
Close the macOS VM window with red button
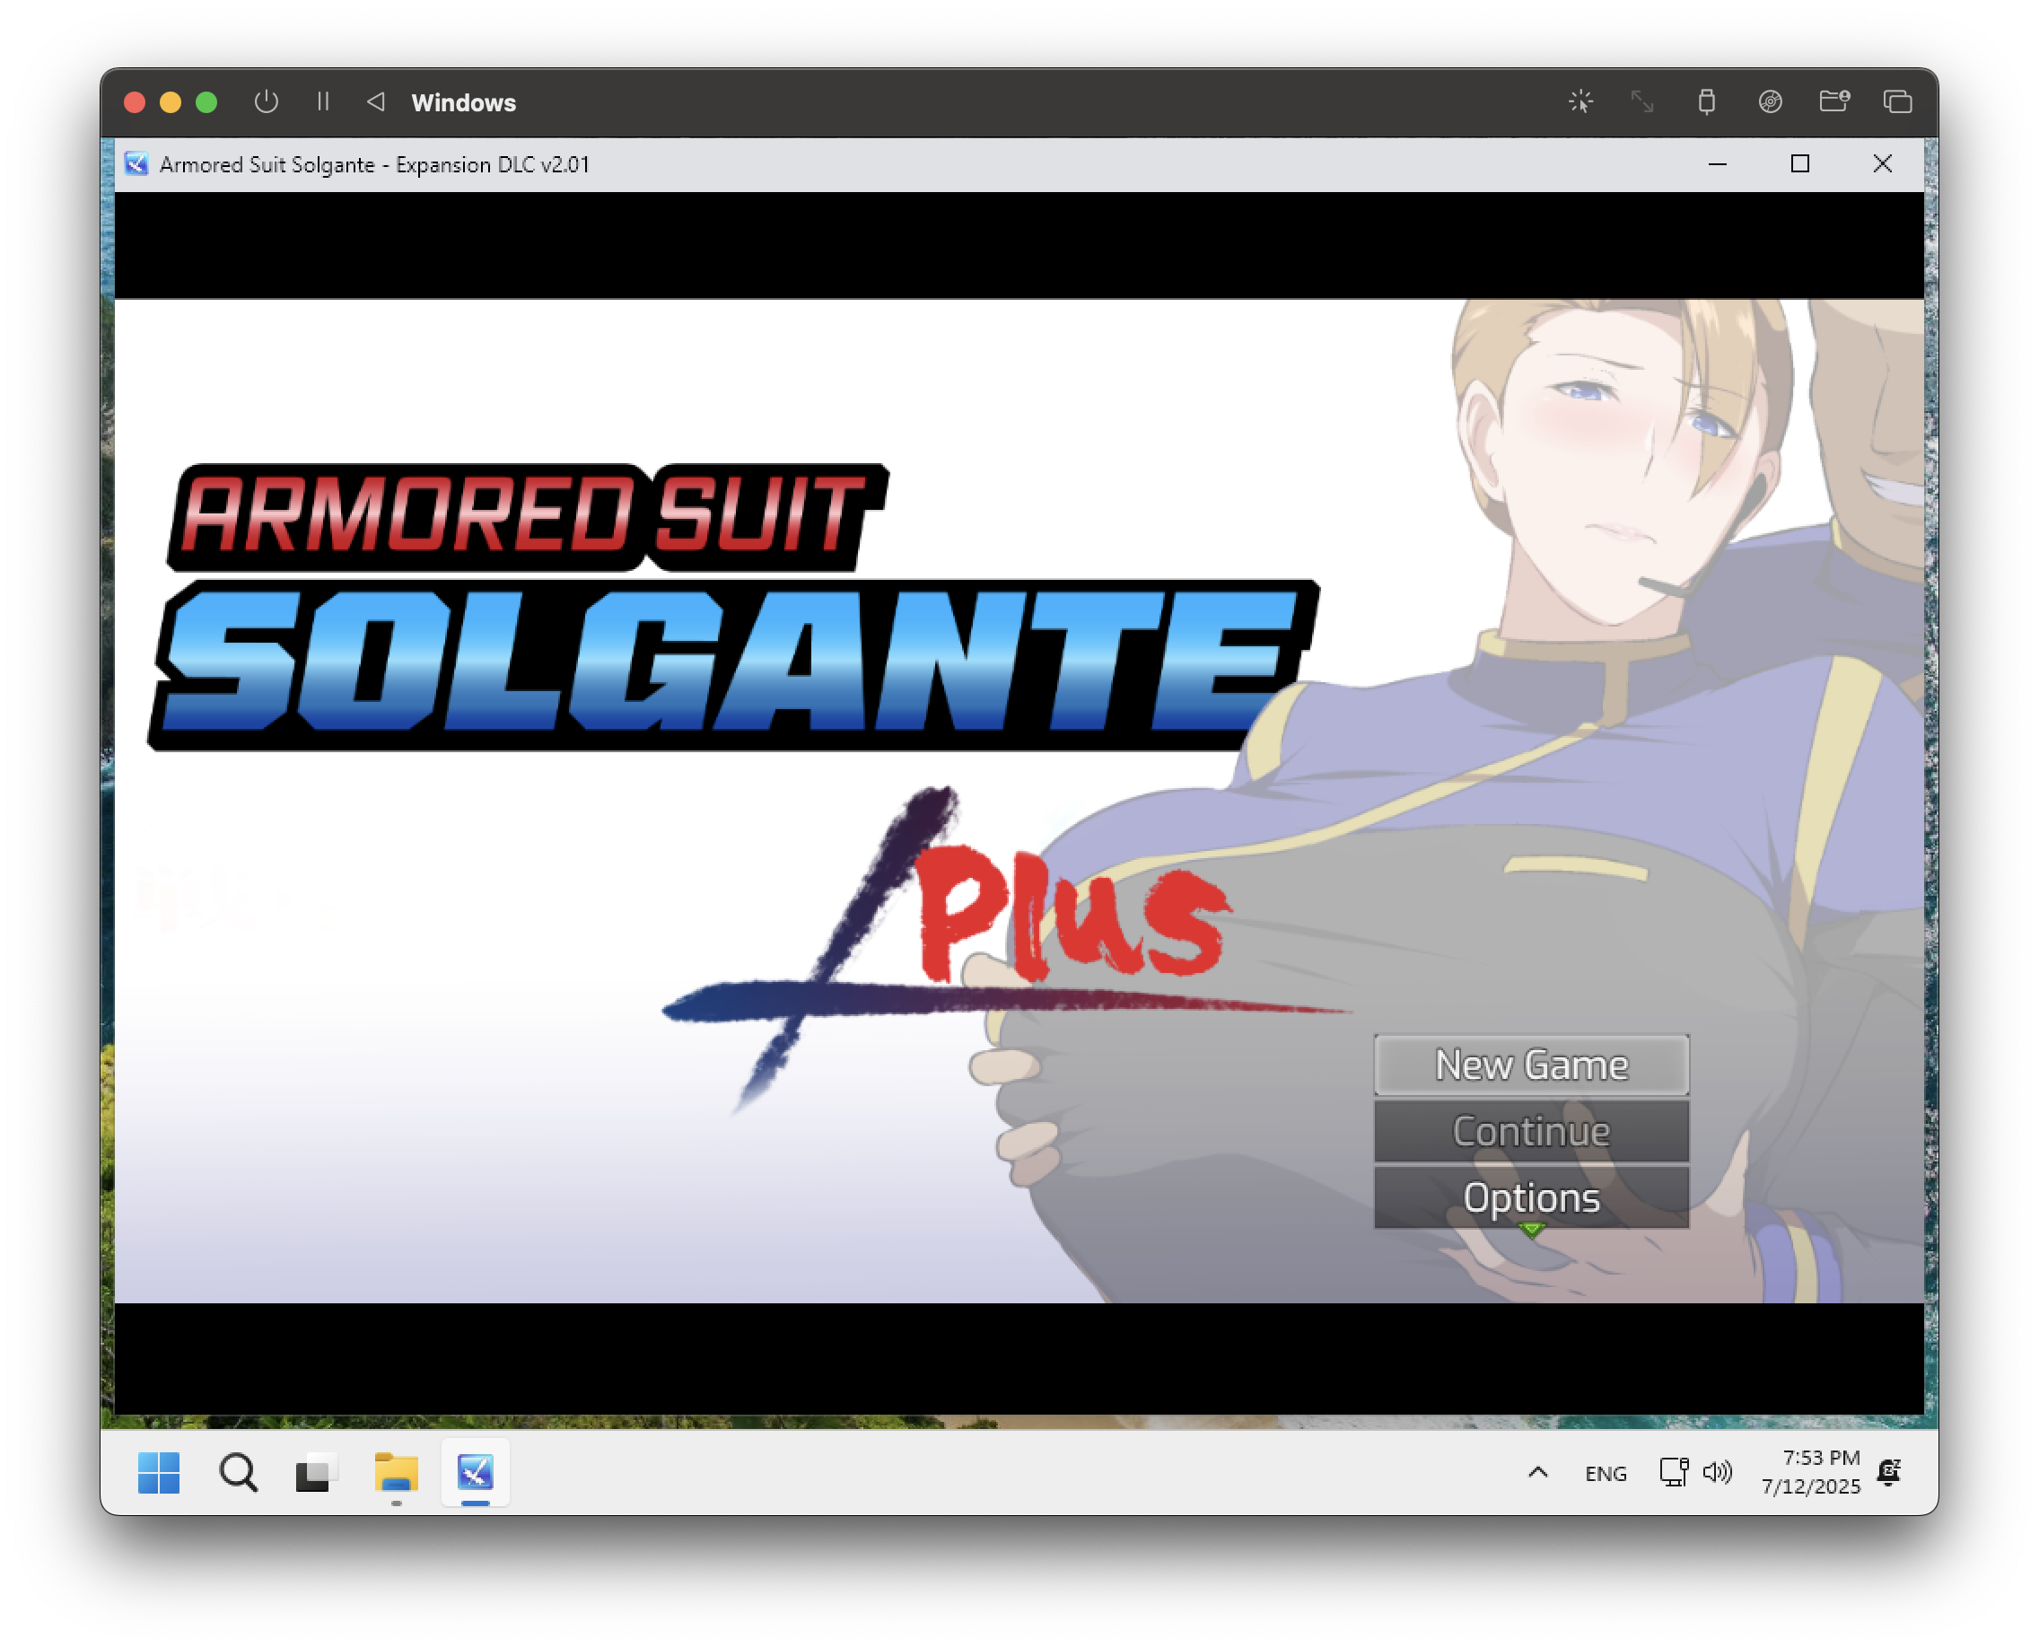click(135, 102)
